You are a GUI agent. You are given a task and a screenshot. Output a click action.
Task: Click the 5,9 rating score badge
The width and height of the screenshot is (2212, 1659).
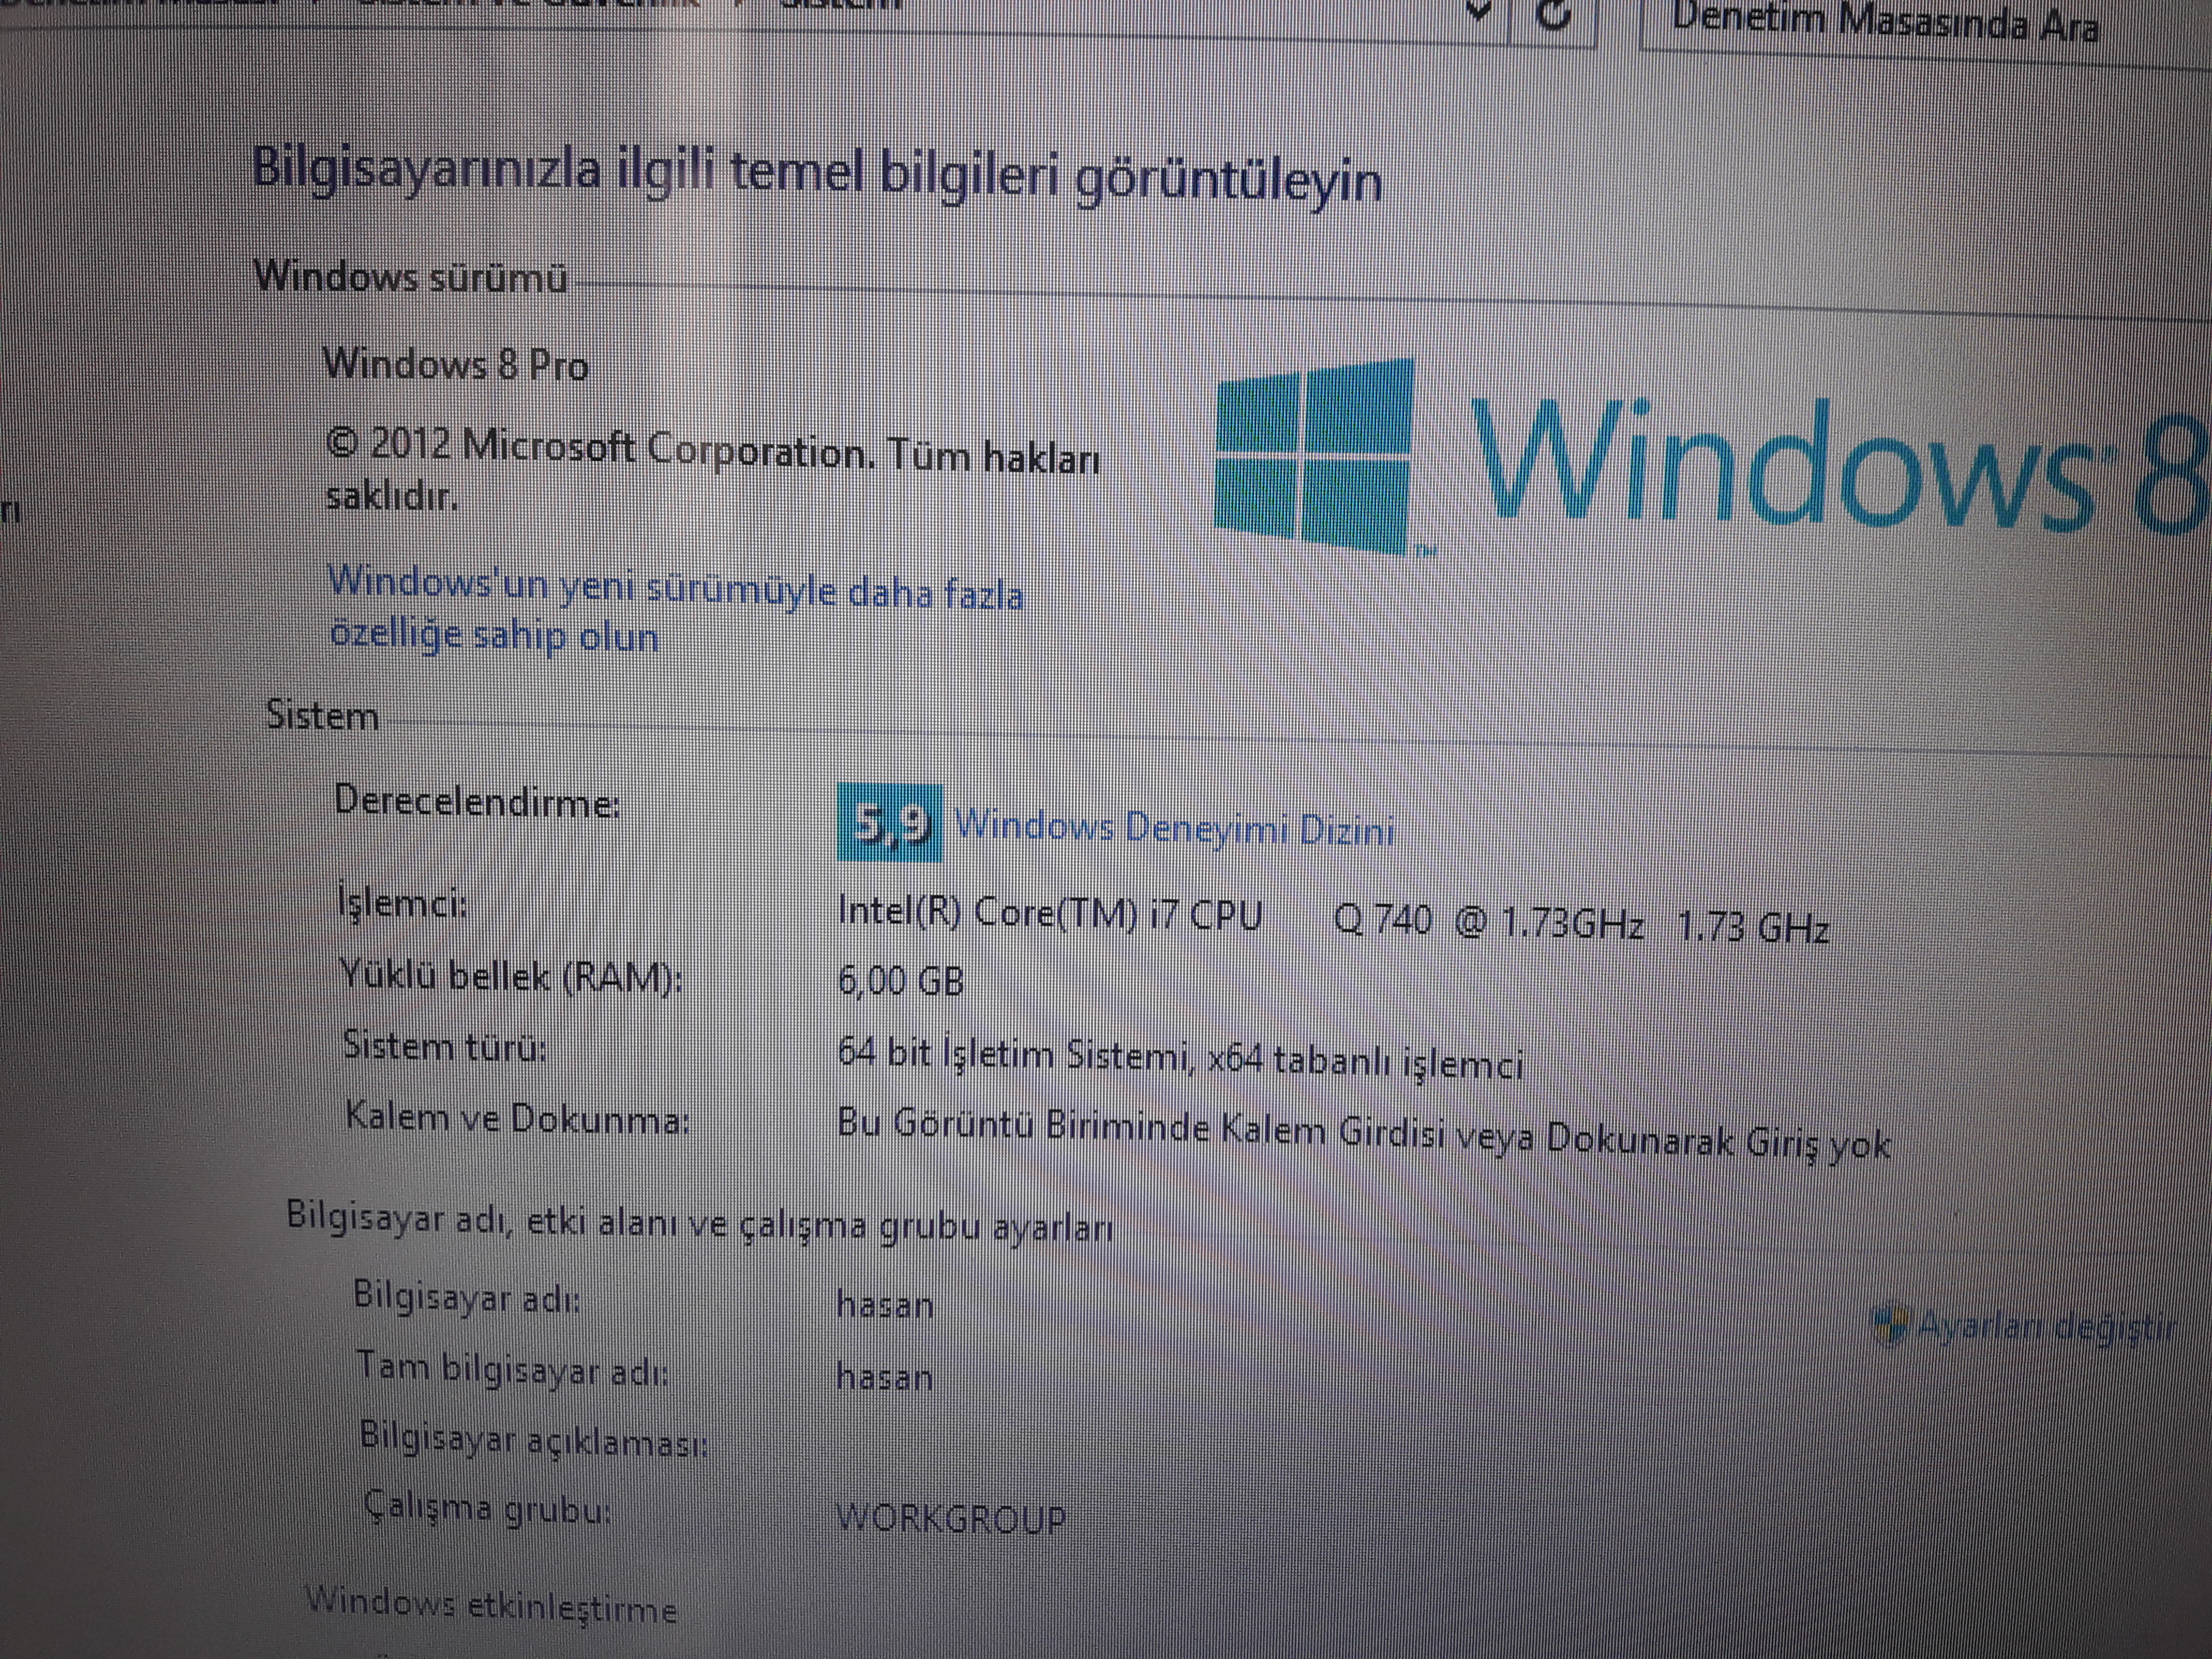[x=889, y=824]
